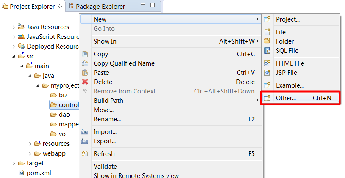Select Show In menu entry

105,41
